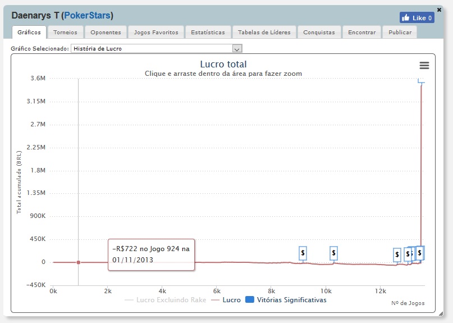Click the 6k x-axis label
This screenshot has height=323, width=453.
[x=217, y=291]
